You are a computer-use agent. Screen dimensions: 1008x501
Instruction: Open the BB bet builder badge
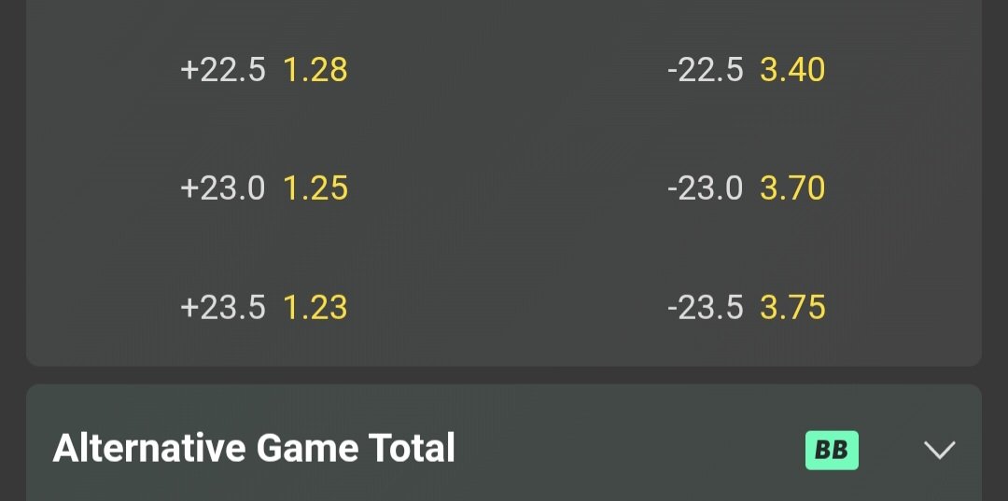coord(832,450)
